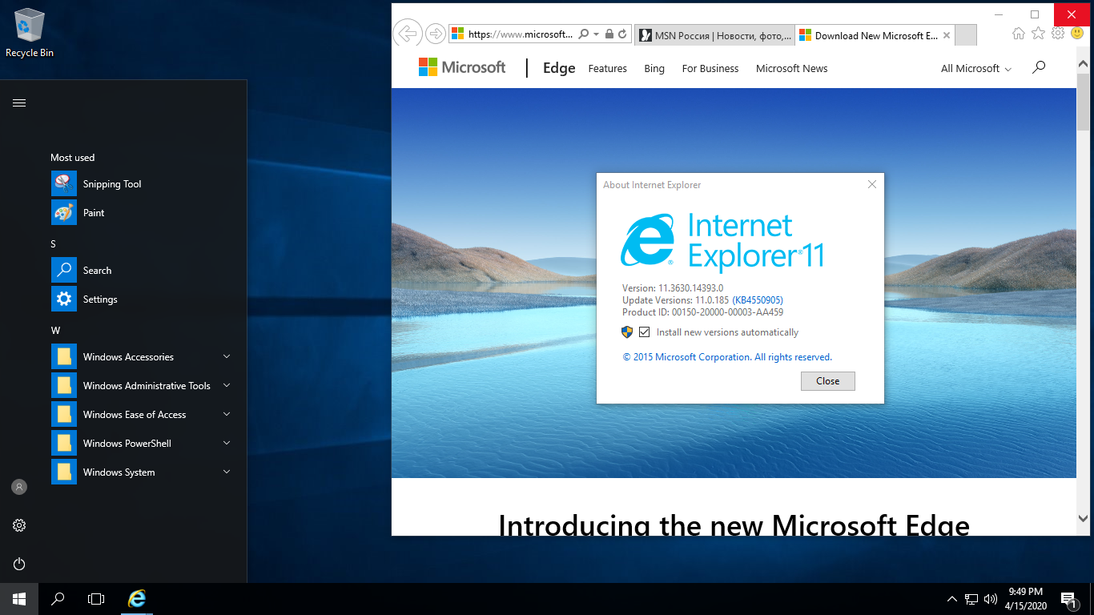Click Close button in About dialog
The width and height of the screenshot is (1094, 615).
(x=828, y=381)
